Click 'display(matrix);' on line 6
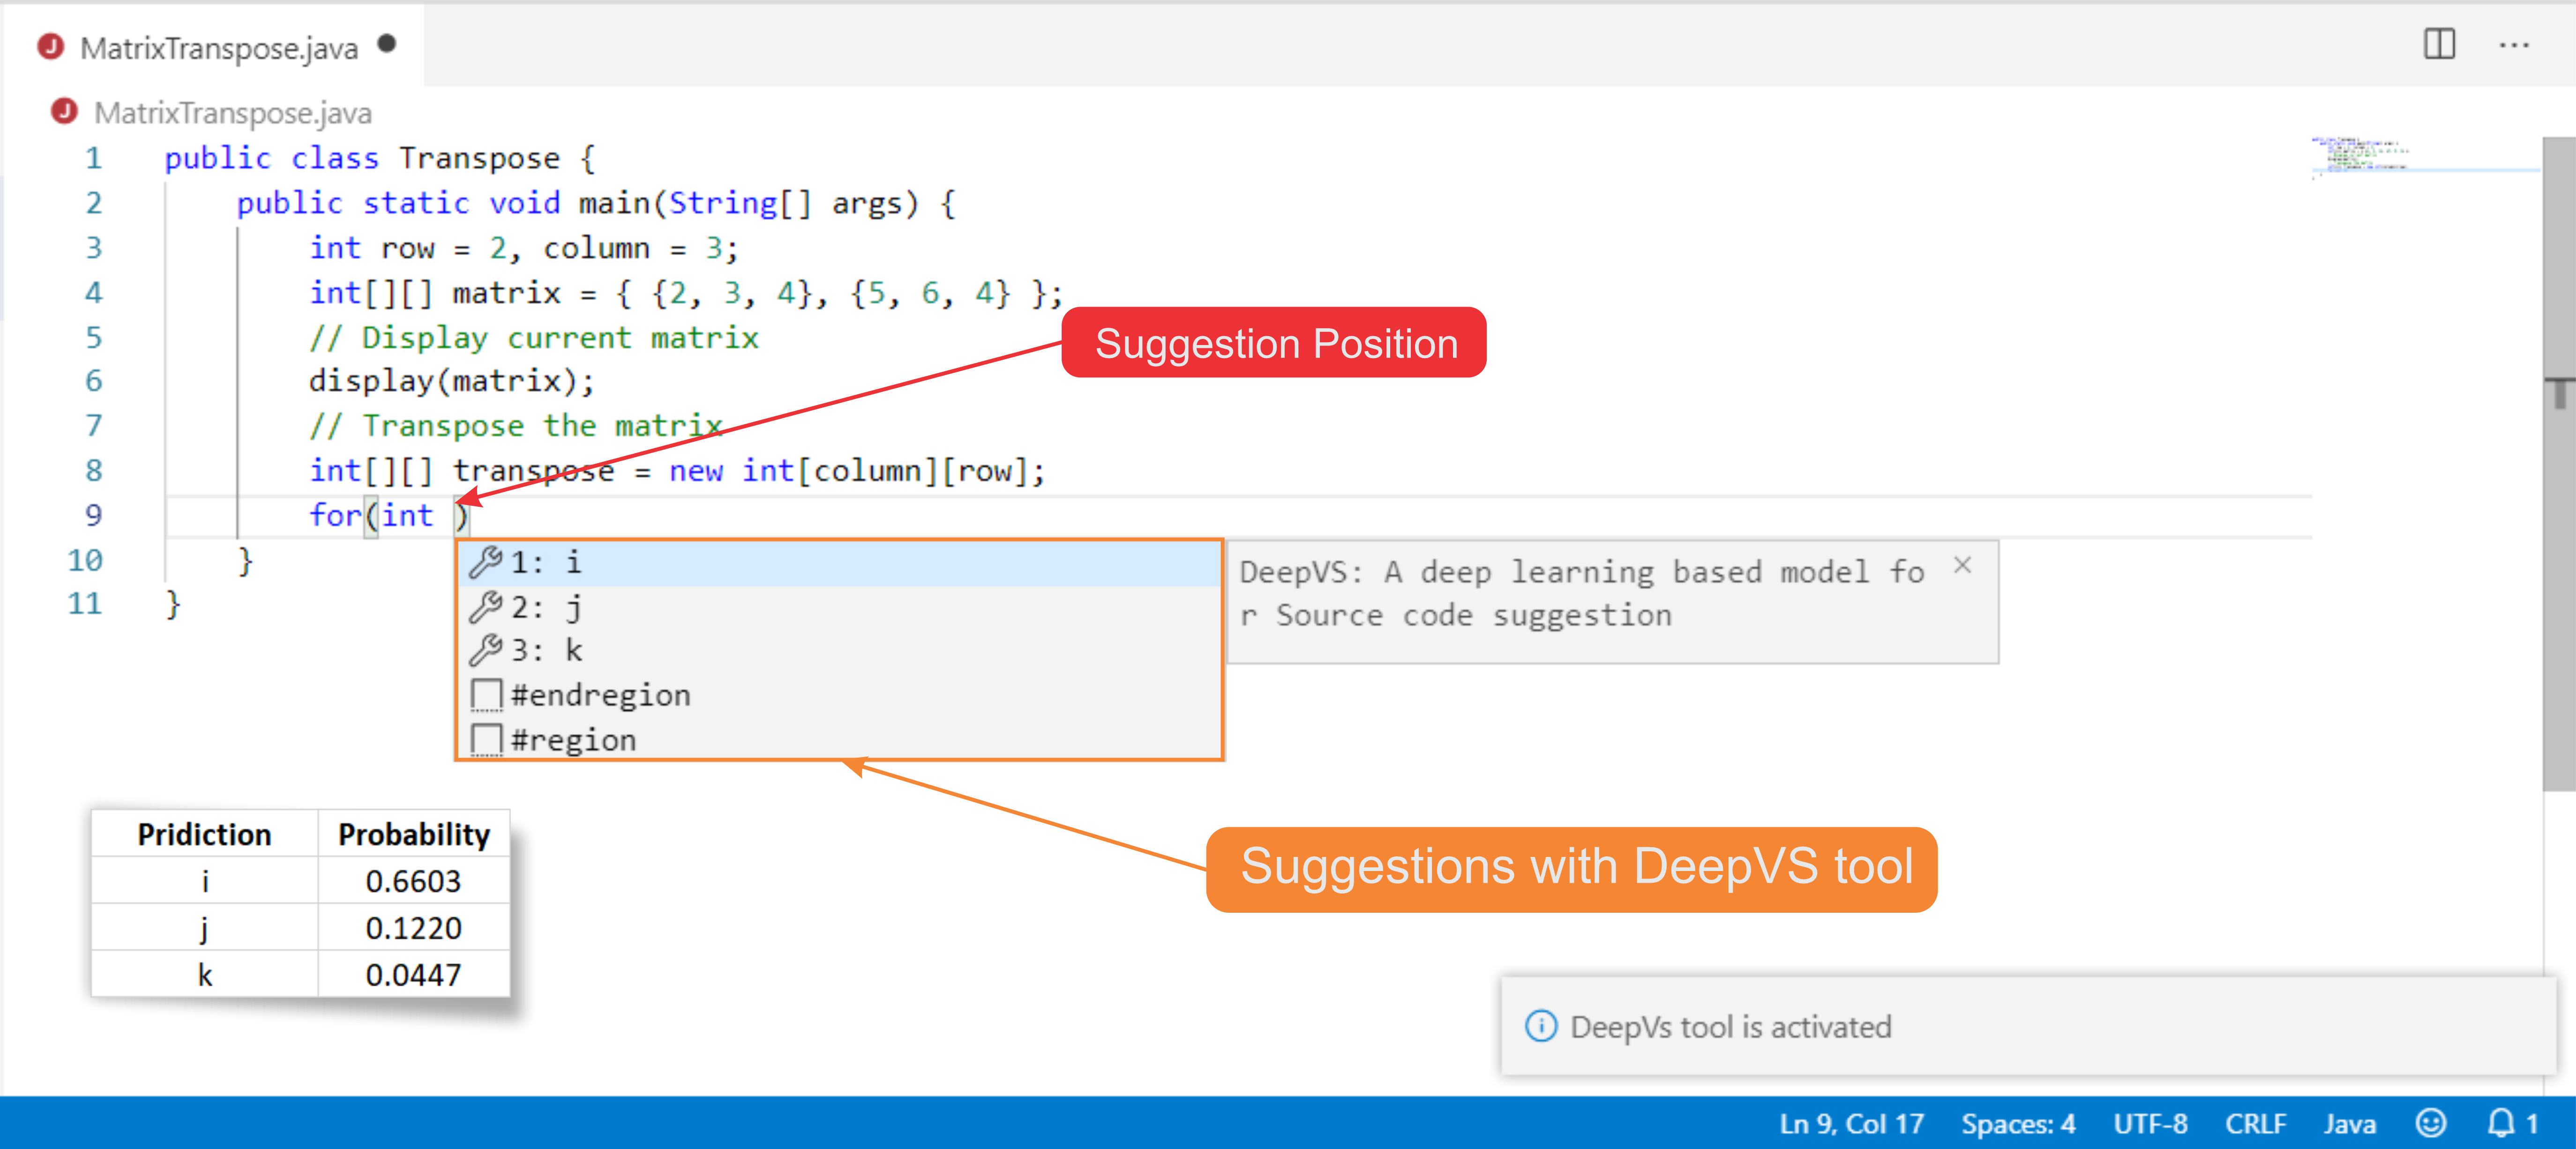Viewport: 2576px width, 1149px height. click(451, 381)
